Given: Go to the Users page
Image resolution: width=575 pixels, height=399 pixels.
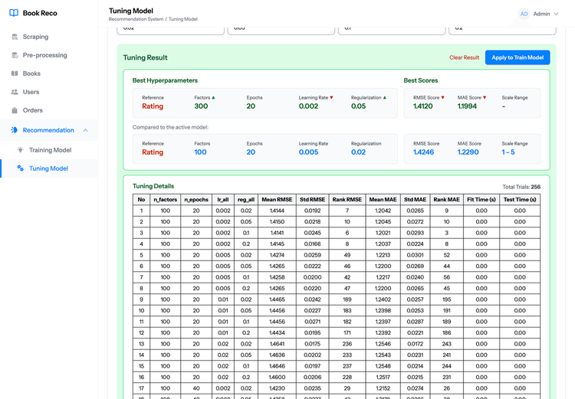Looking at the screenshot, I should tap(49, 92).
